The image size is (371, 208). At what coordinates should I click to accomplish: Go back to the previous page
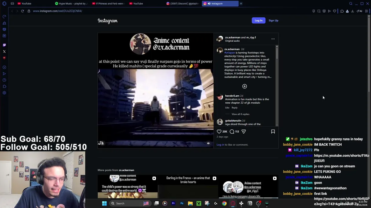pyautogui.click(x=12, y=11)
